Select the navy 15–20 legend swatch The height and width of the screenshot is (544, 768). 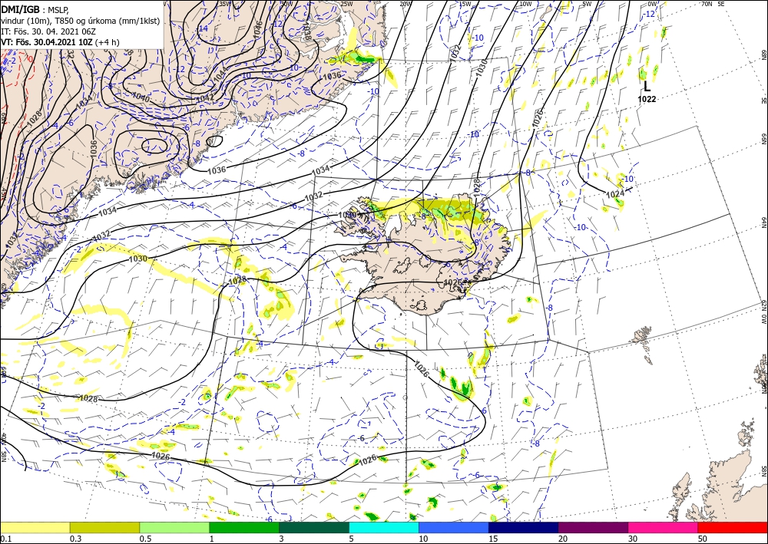coord(524,527)
